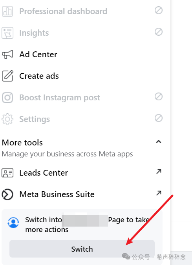Click the Insights flag icon
This screenshot has height=265, width=192.
(7, 33)
